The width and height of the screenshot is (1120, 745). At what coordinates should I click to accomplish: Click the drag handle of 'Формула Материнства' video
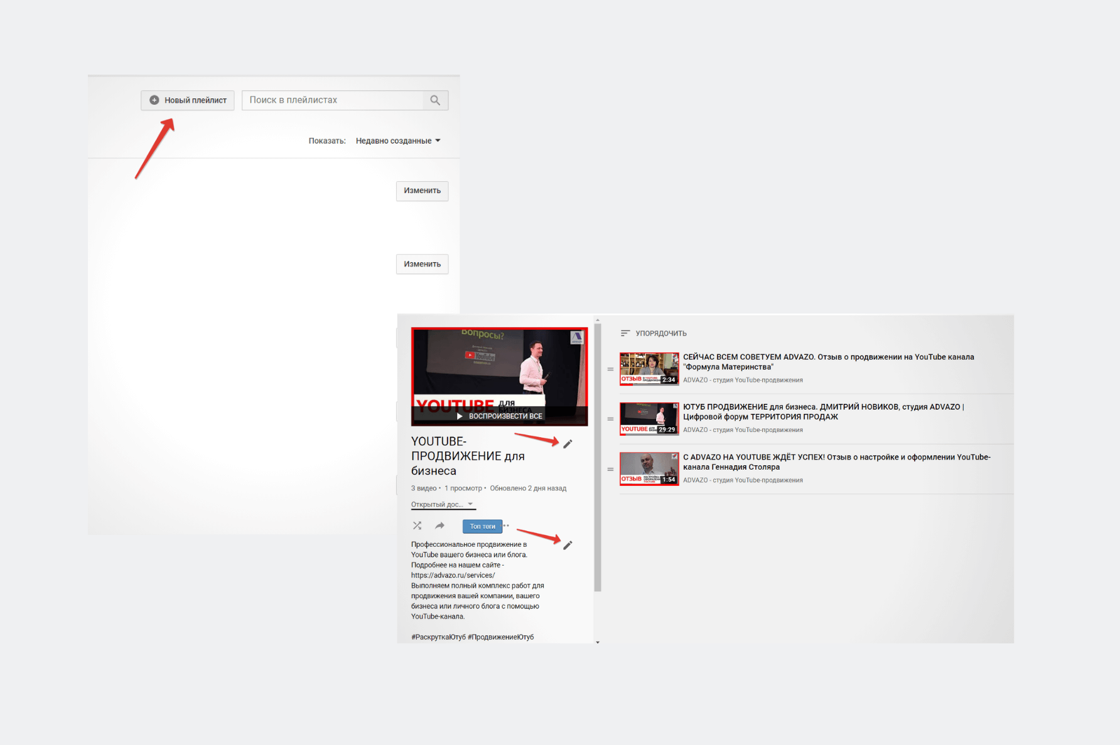coord(610,369)
